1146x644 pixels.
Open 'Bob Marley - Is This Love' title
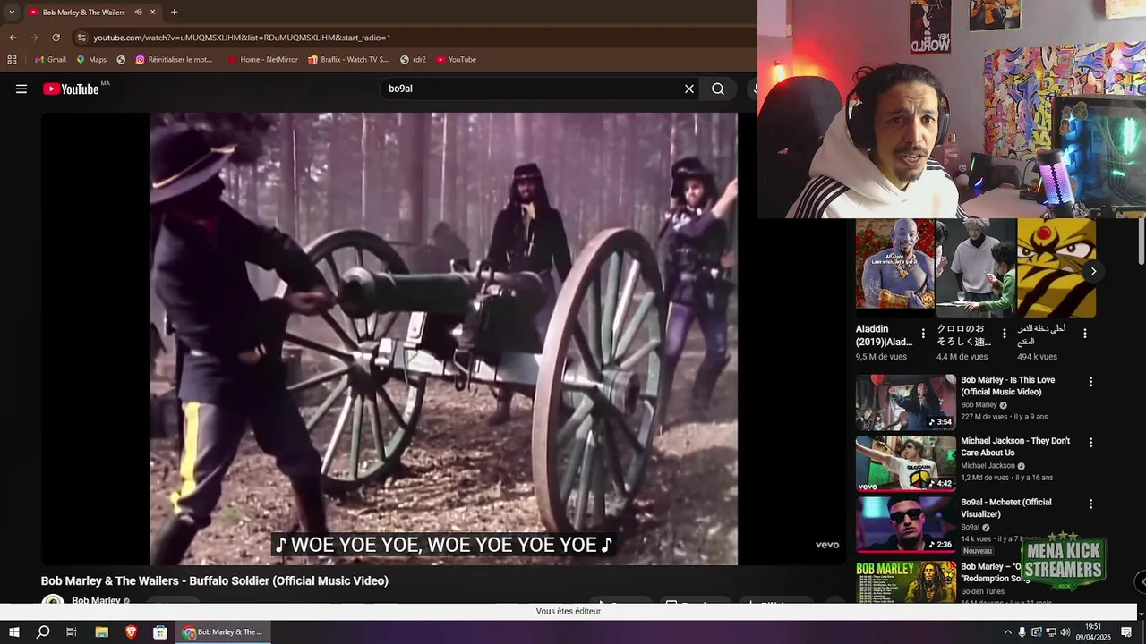(x=1008, y=386)
